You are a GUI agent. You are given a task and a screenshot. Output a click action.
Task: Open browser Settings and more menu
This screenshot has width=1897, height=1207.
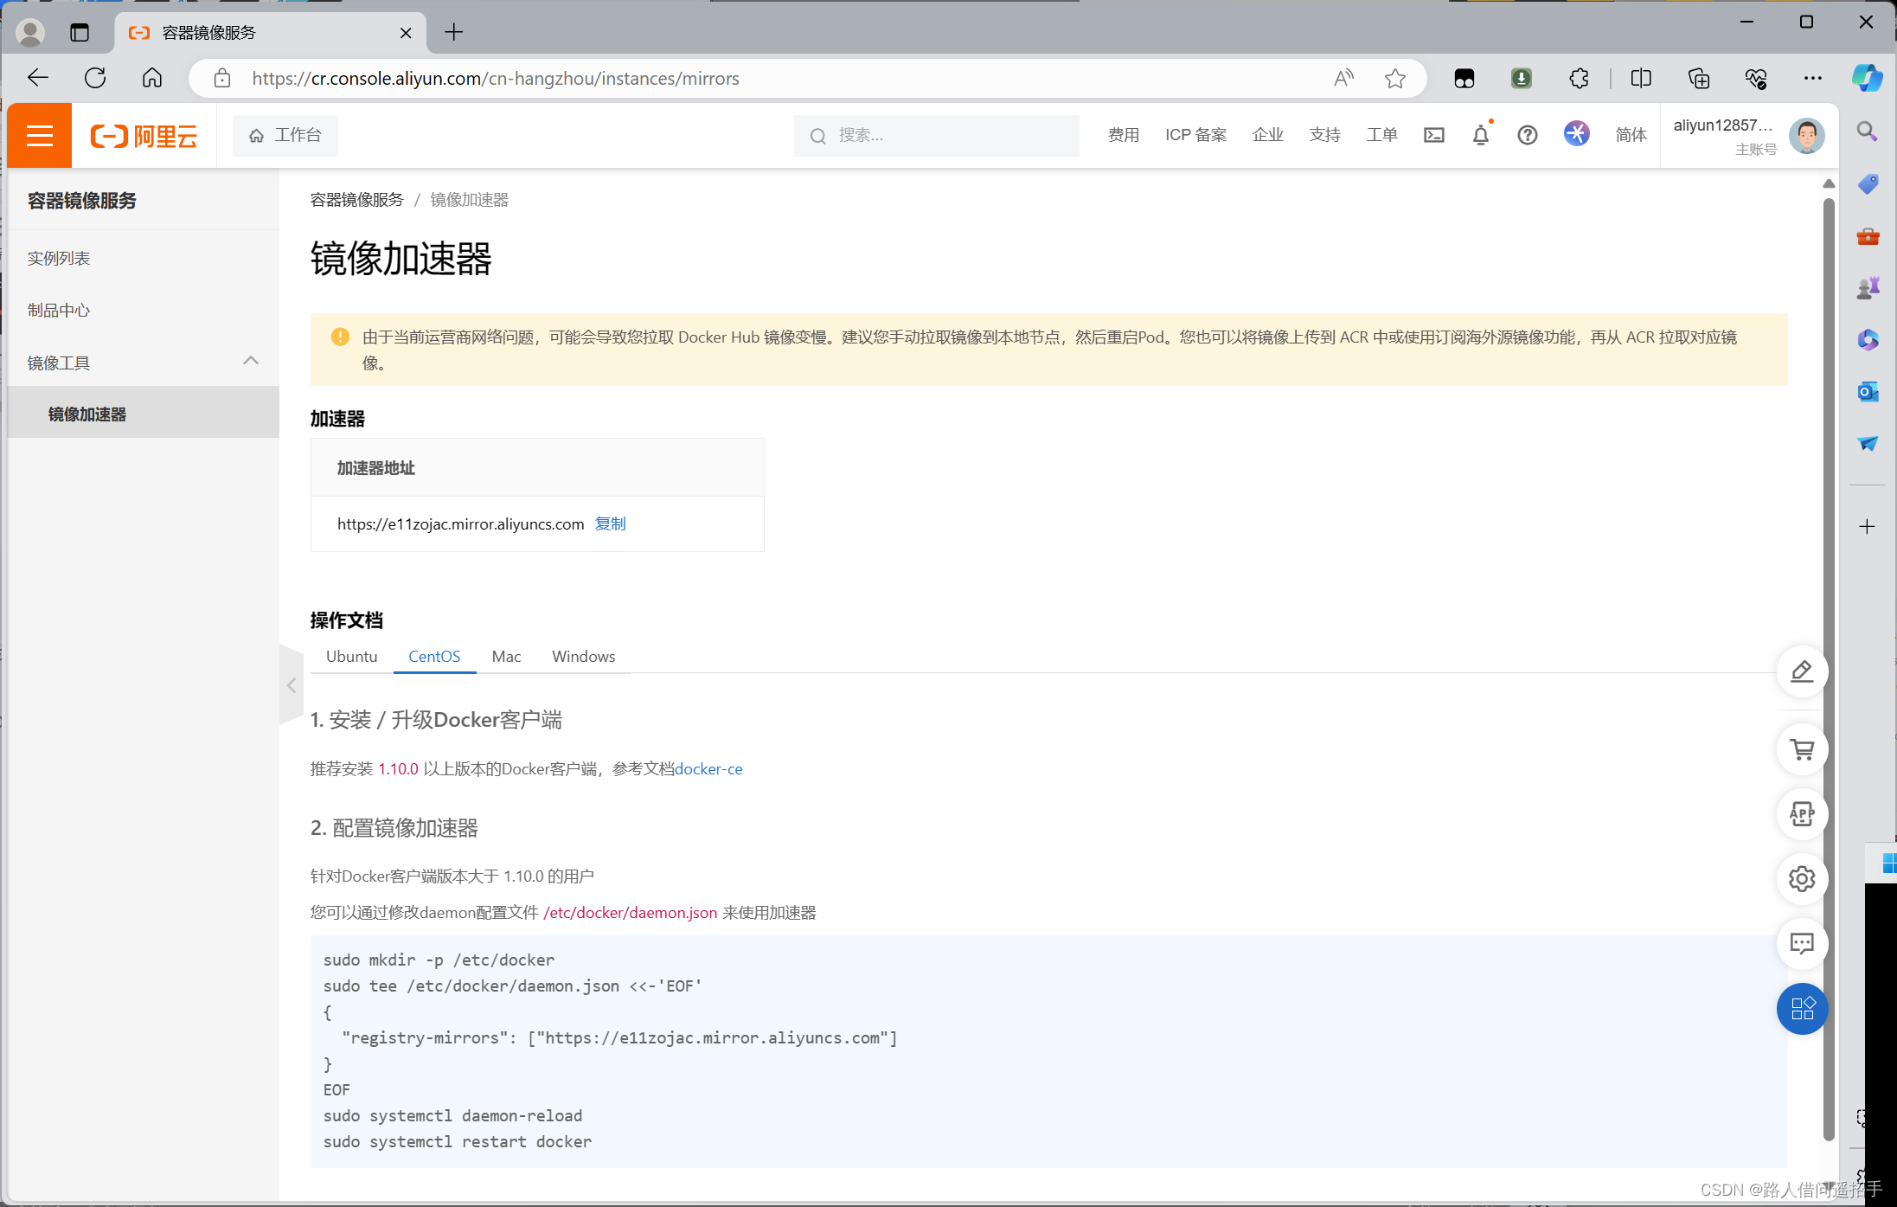[x=1812, y=79]
